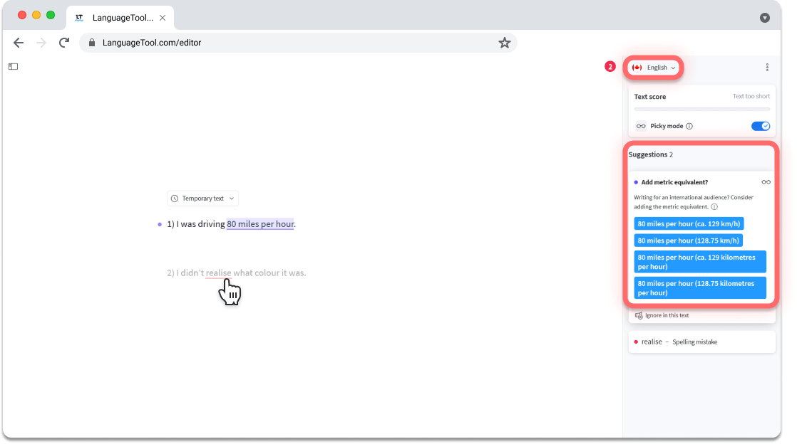Click the Picky mode glasses icon
Screen dimensions: 797x444
[x=641, y=126]
